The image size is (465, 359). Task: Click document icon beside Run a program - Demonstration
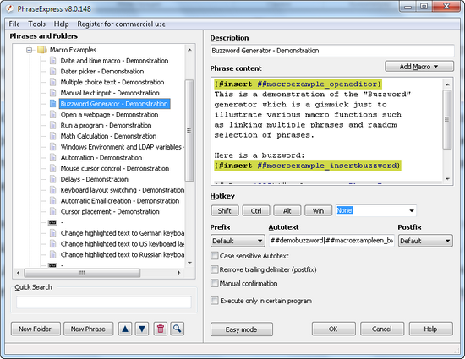pos(52,125)
